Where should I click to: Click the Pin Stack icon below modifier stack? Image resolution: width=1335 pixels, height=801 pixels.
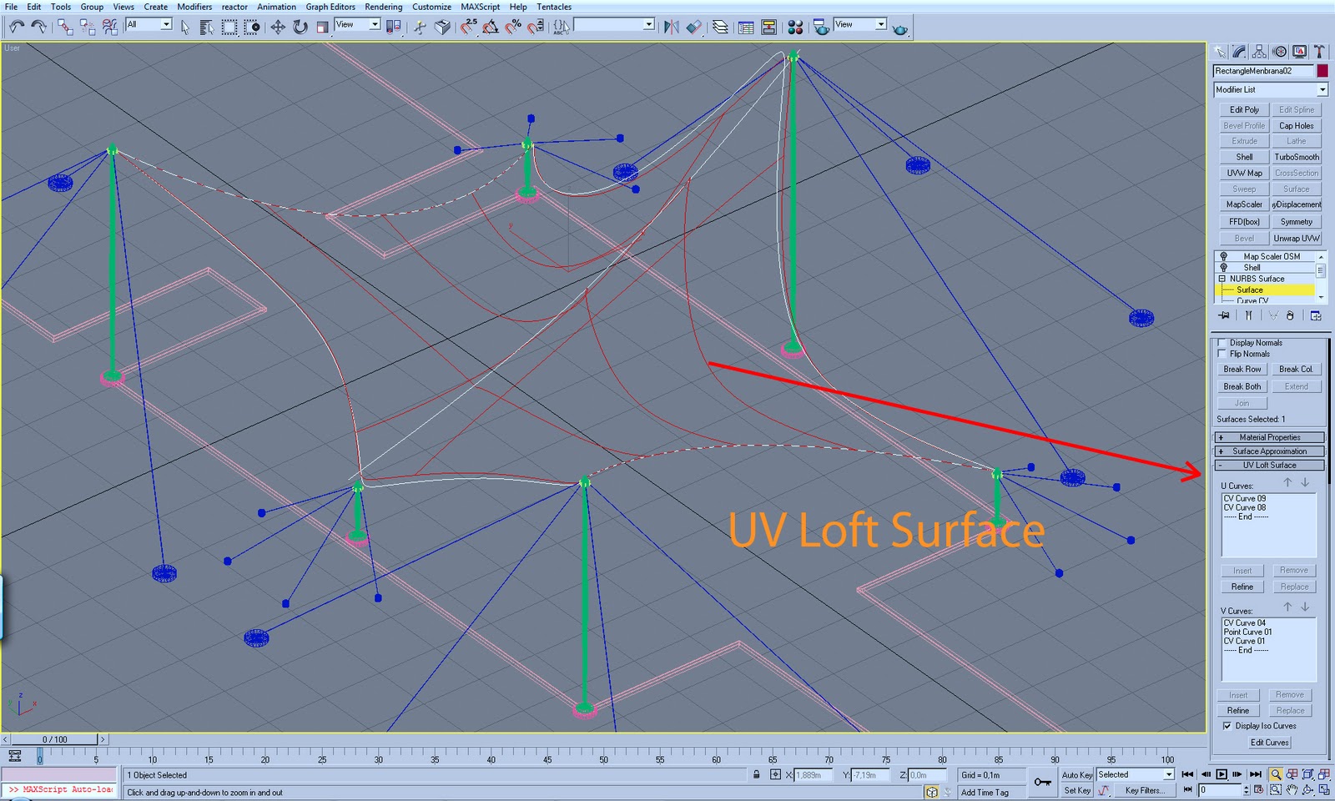[1224, 315]
